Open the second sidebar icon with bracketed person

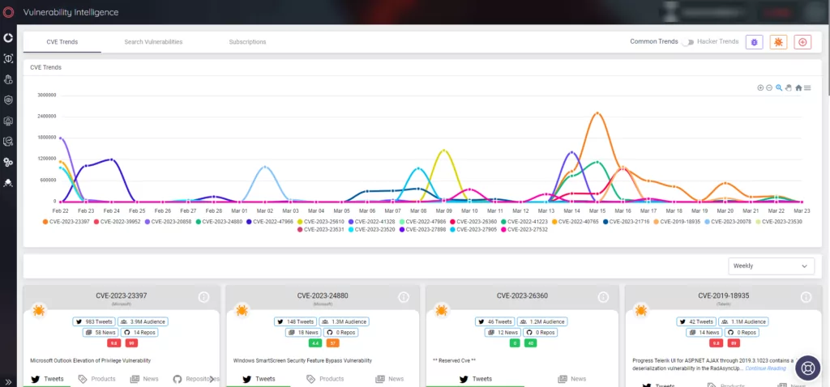tap(8, 58)
